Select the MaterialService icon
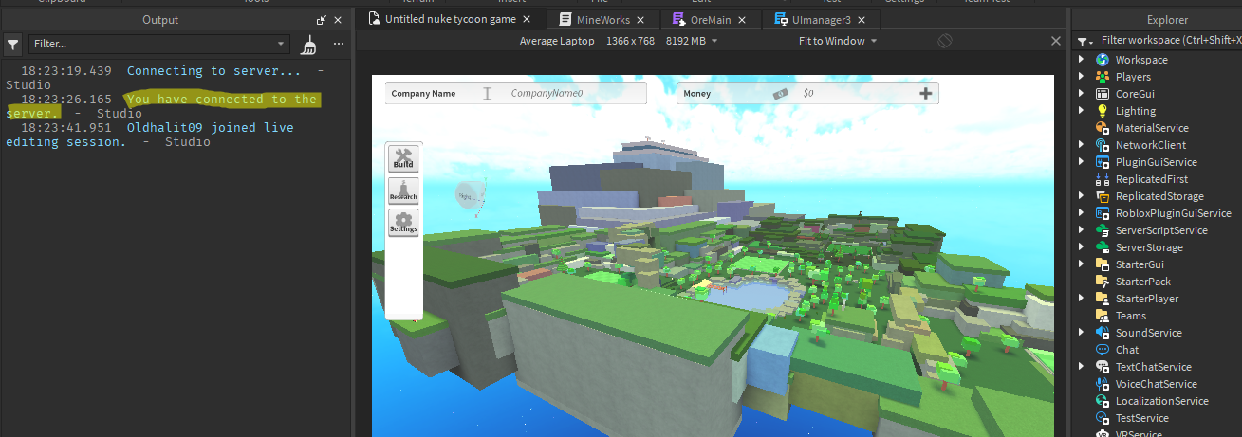 coord(1103,128)
